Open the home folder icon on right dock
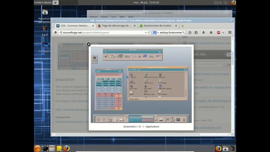Screen dimensions: 270x152 point(225,149)
